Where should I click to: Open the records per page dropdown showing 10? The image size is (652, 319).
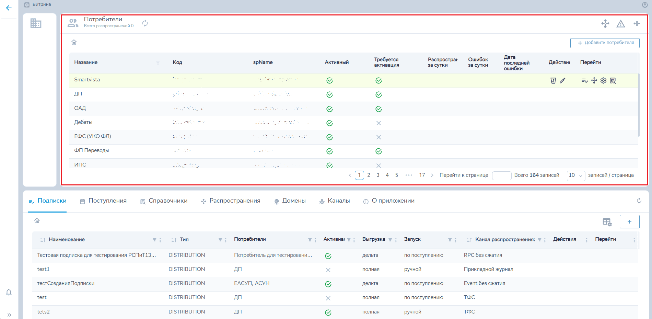(x=575, y=175)
